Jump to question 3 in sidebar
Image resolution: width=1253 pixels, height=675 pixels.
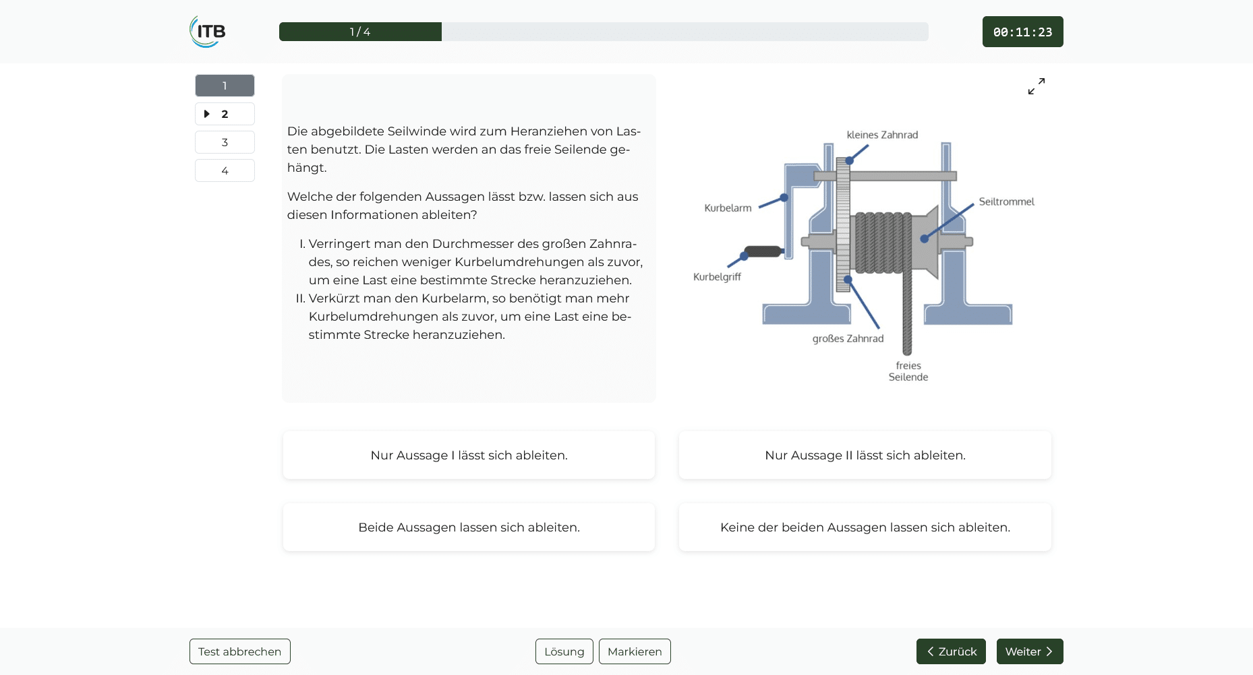(225, 142)
